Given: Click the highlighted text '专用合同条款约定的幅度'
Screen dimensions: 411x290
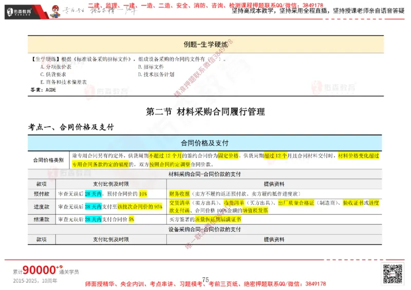Looking at the screenshot, I should coord(100,165).
